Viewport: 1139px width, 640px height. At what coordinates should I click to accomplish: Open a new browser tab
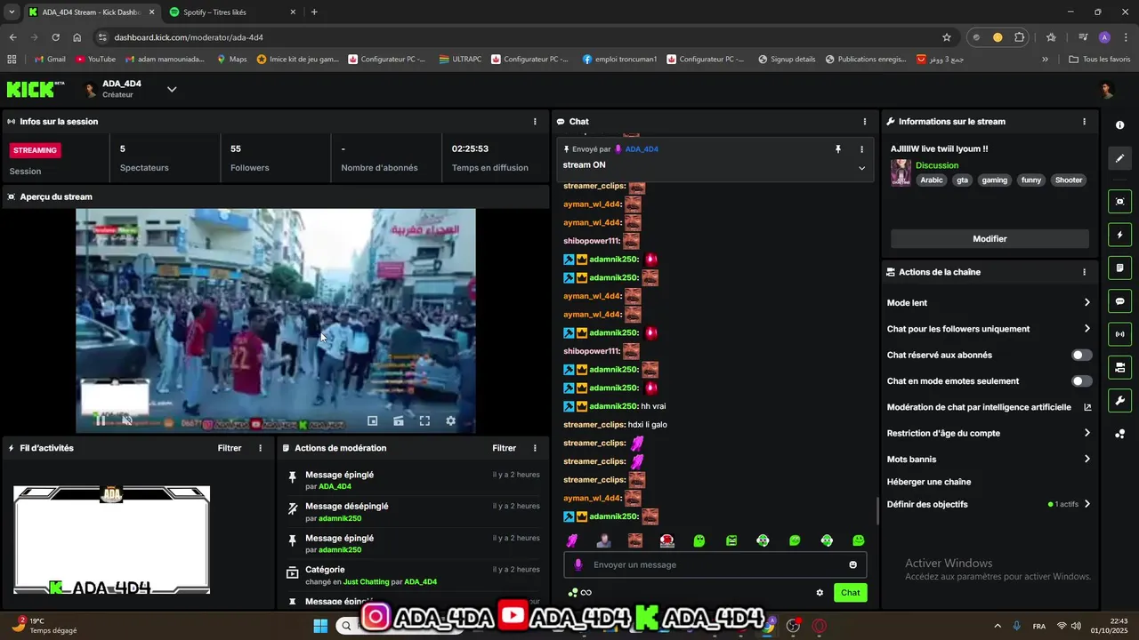[314, 12]
